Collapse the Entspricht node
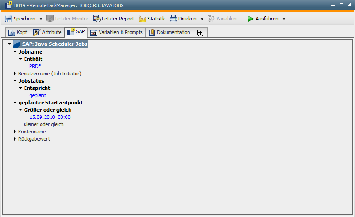Image resolution: width=355 pixels, height=217 pixels. [x=20, y=88]
